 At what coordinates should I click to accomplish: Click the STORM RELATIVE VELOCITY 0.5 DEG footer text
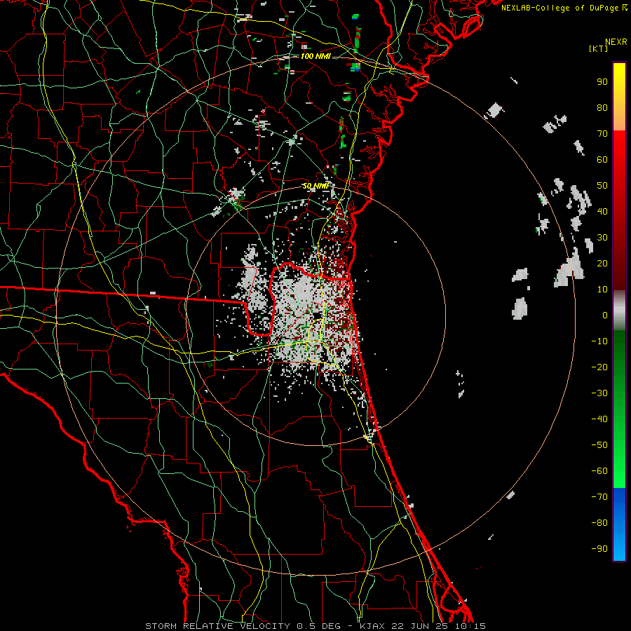243,626
